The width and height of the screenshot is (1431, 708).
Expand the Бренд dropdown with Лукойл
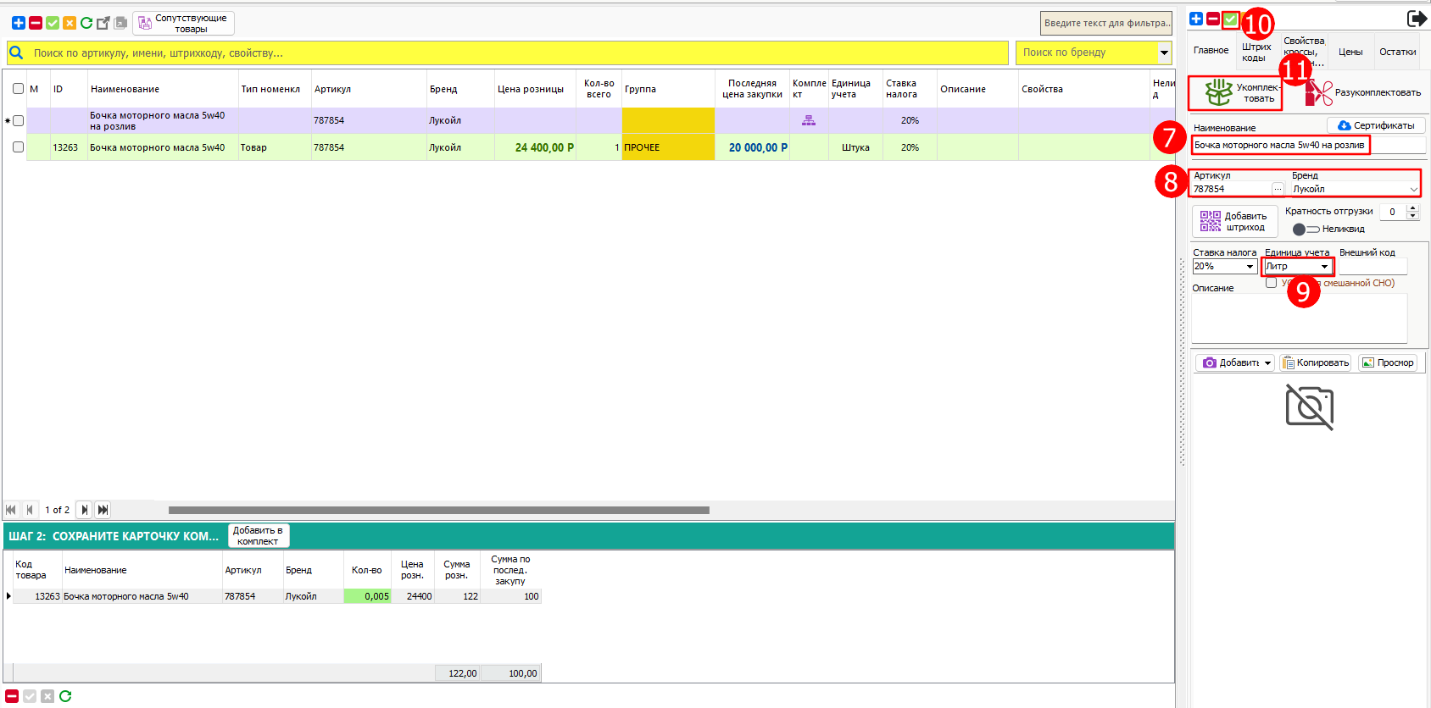click(1413, 190)
